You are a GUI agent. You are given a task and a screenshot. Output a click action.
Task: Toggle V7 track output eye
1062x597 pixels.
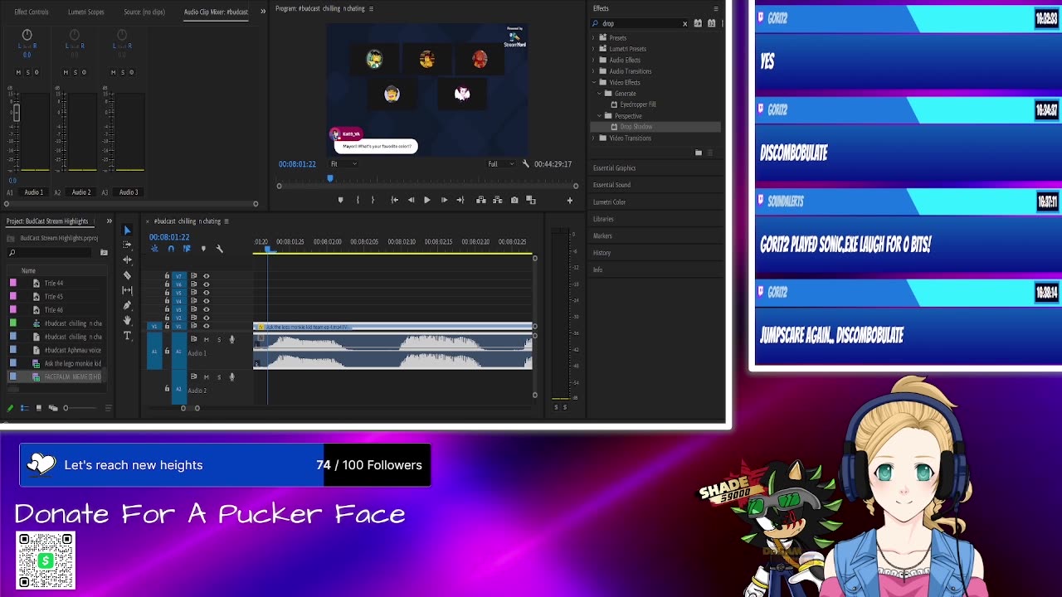coord(207,276)
